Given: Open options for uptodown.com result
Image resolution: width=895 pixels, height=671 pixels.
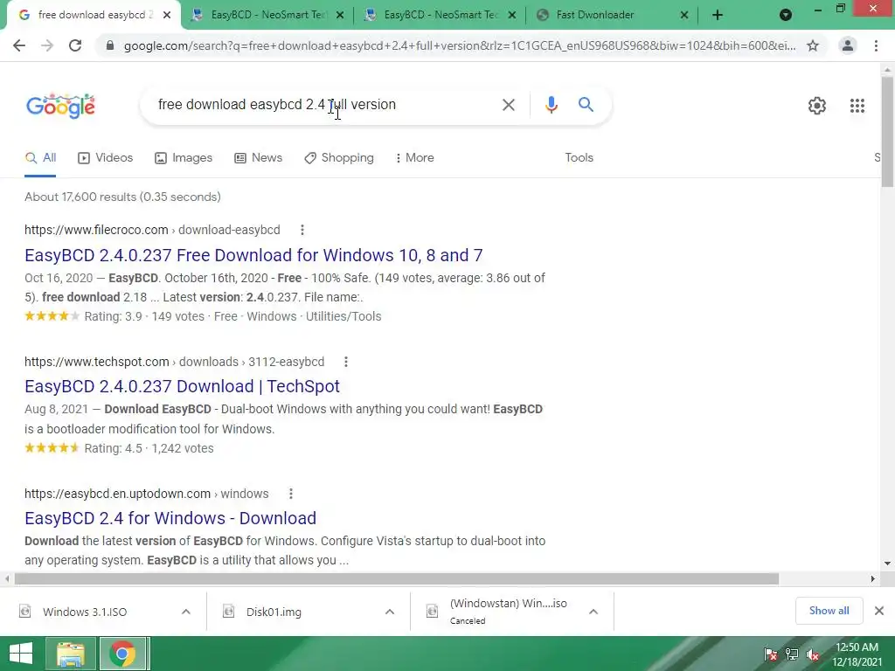Looking at the screenshot, I should pos(290,494).
